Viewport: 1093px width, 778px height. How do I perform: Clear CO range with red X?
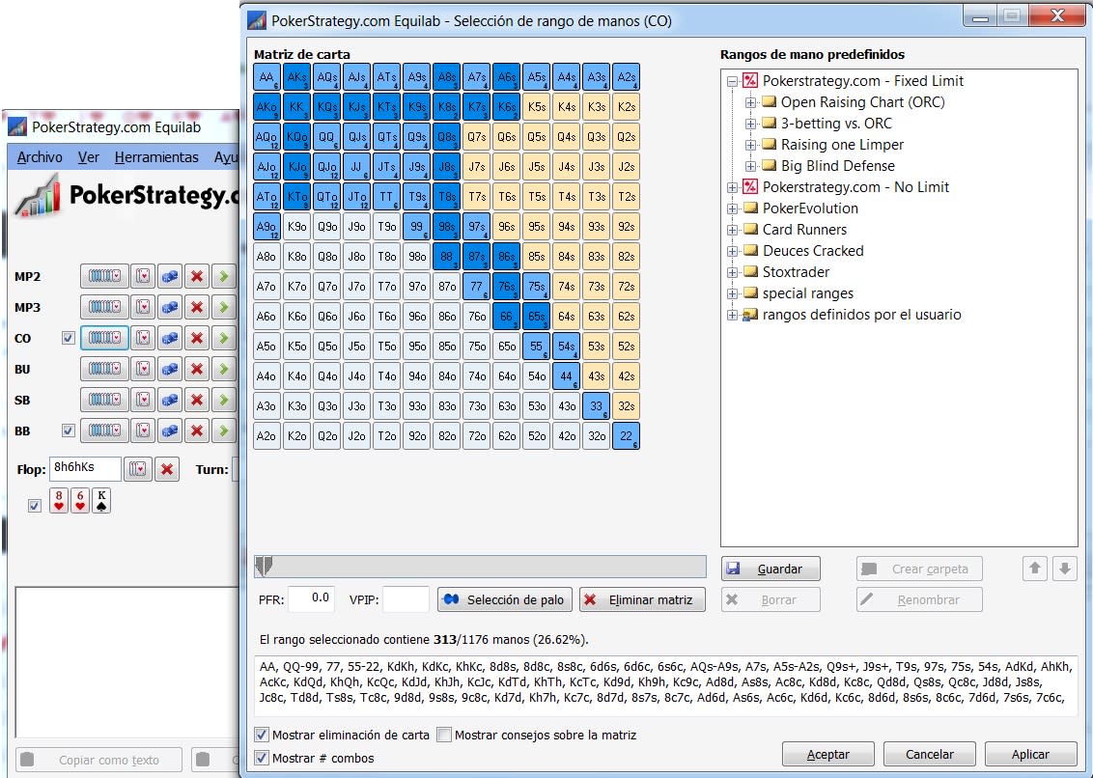pyautogui.click(x=197, y=338)
